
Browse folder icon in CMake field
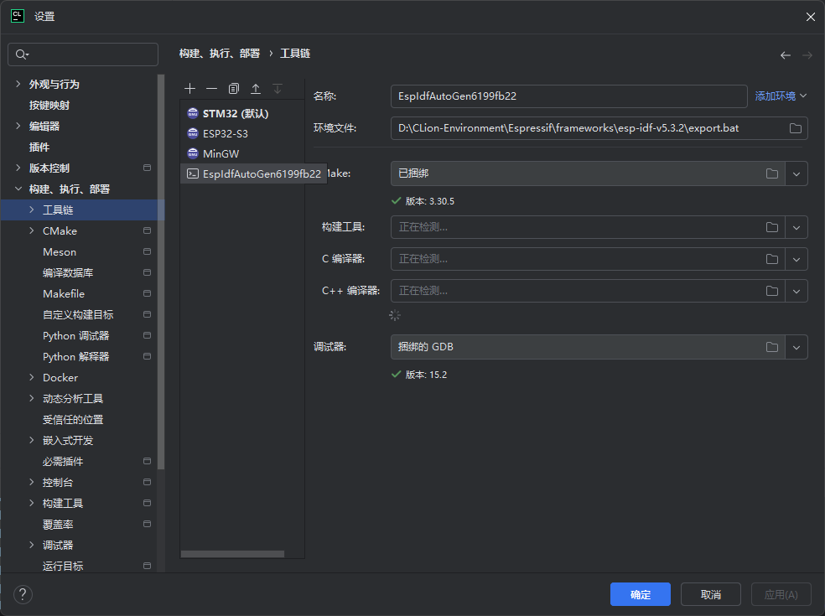[772, 173]
